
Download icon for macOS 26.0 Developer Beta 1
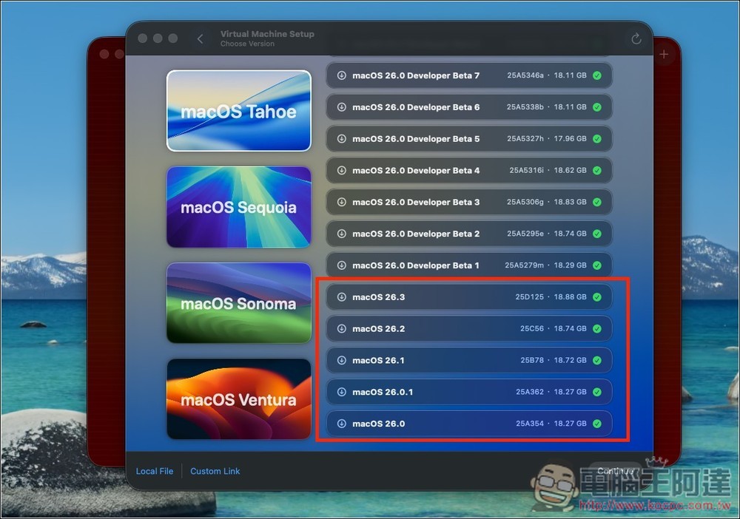(x=342, y=265)
